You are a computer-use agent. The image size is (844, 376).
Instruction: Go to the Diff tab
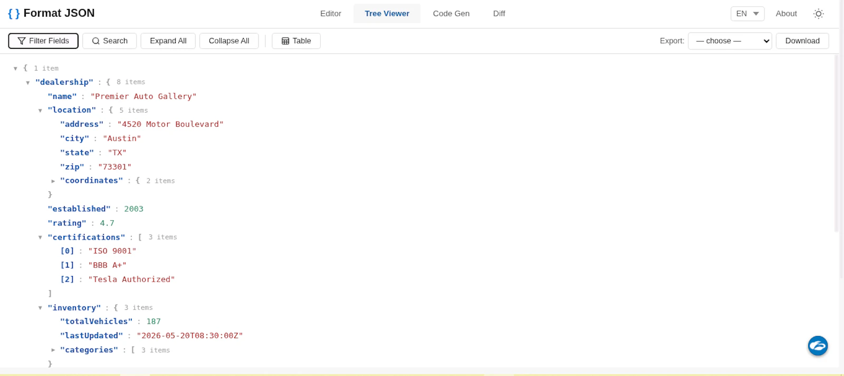499,14
